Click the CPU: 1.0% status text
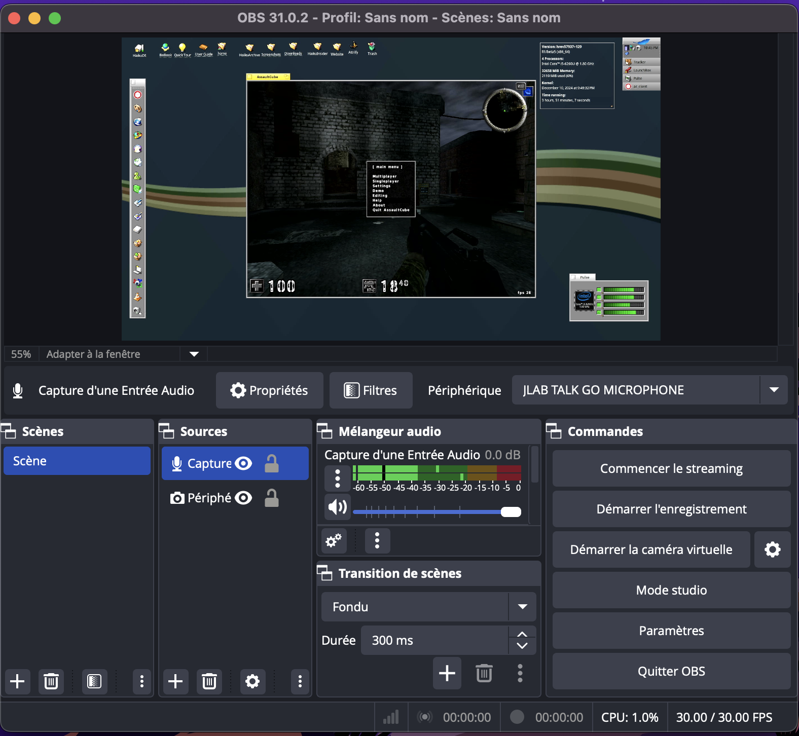The width and height of the screenshot is (799, 736). pyautogui.click(x=630, y=717)
